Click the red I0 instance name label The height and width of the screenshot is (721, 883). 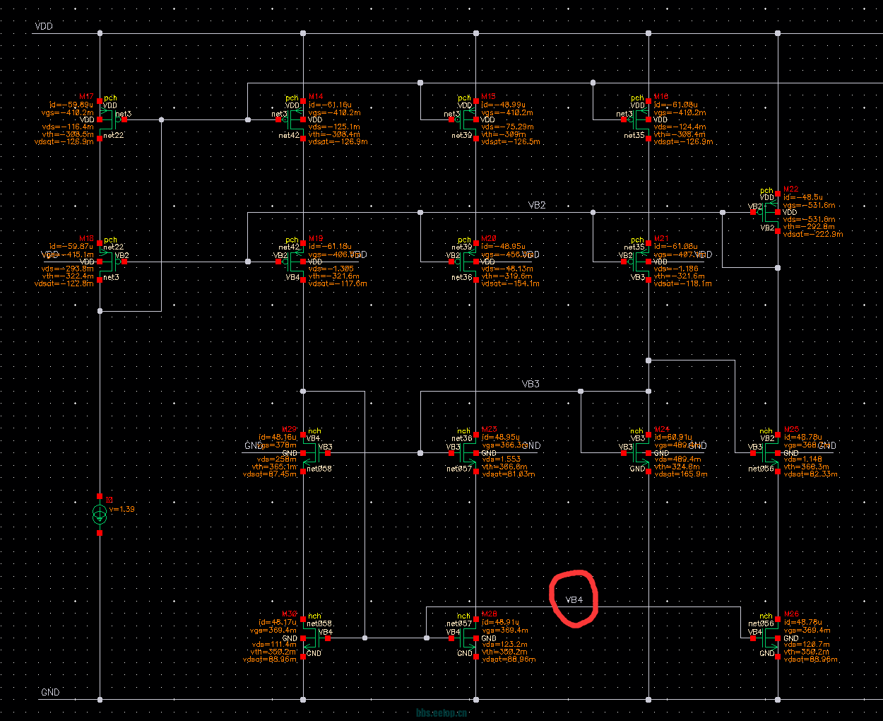coord(109,500)
